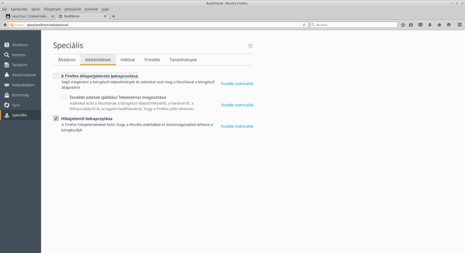The height and width of the screenshot is (253, 465).
Task: Open the Előzmények menu
Action: [52, 9]
